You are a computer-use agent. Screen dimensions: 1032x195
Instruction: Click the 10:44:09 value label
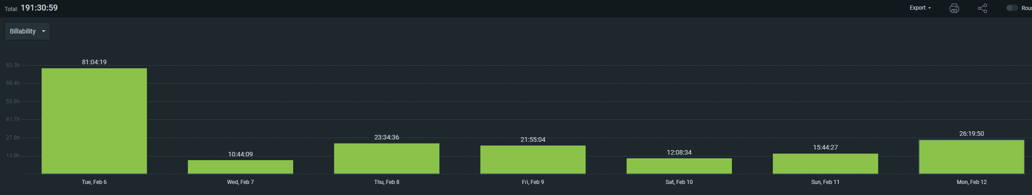tap(240, 154)
